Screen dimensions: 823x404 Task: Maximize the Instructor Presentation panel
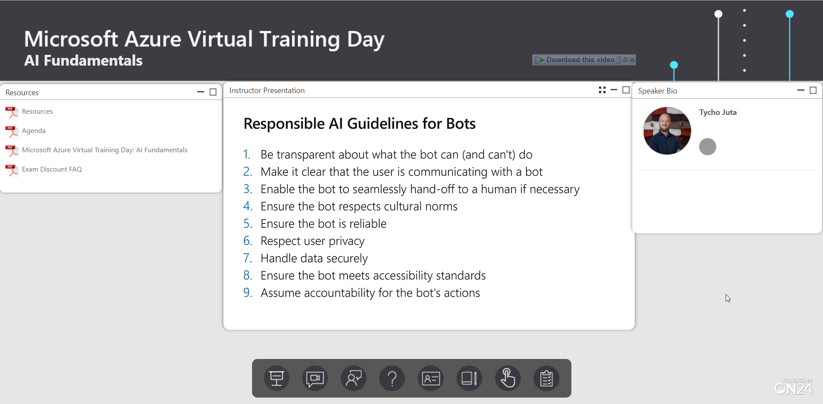tap(626, 90)
